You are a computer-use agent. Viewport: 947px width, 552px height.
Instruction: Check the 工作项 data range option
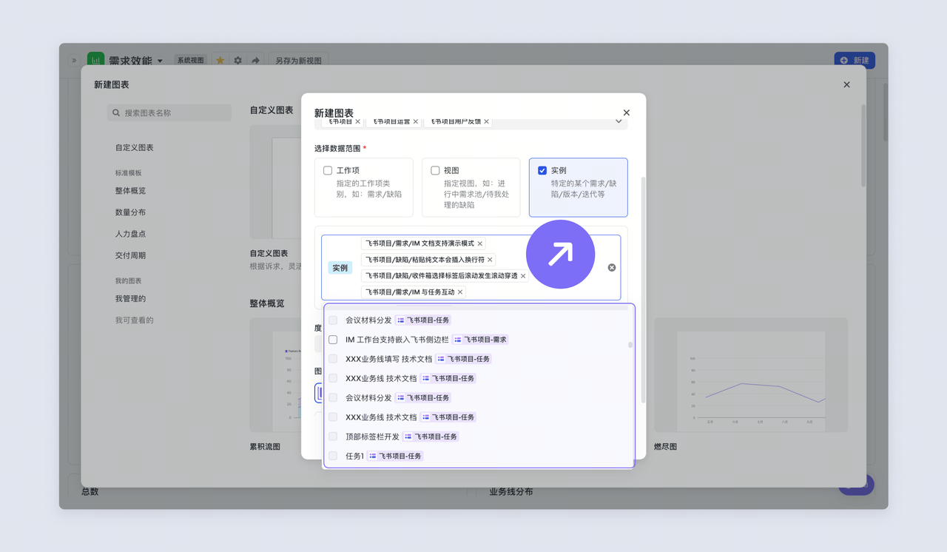pos(328,170)
